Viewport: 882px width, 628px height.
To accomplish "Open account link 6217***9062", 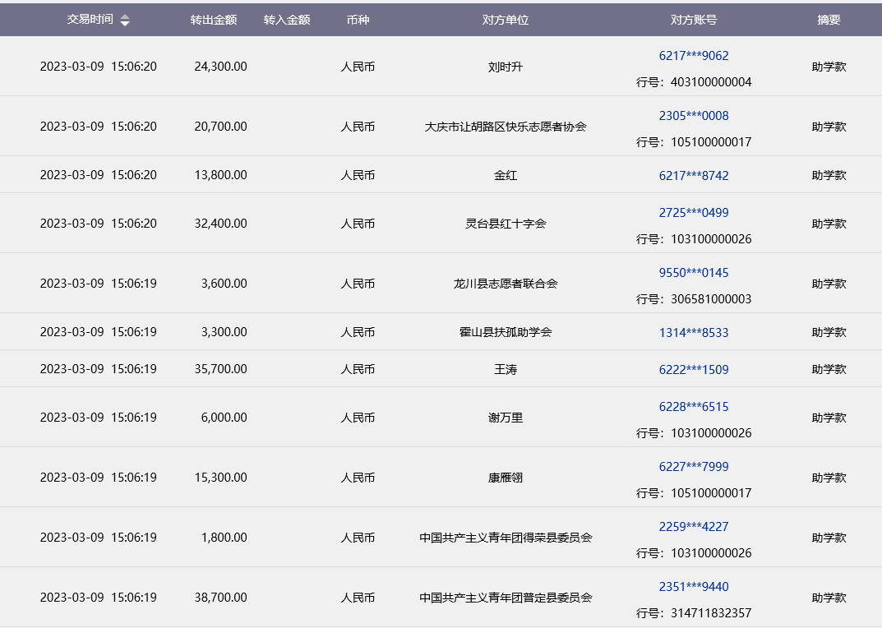I will (x=693, y=56).
